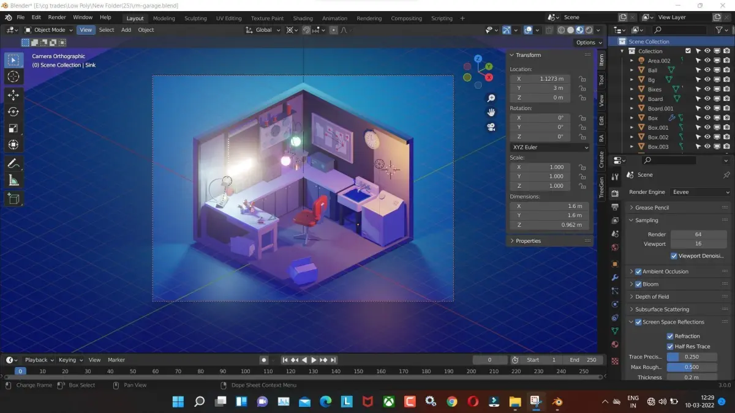Switch to Animation workspace tab
The width and height of the screenshot is (735, 413).
click(x=334, y=18)
